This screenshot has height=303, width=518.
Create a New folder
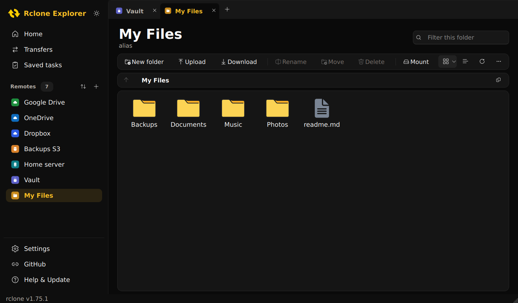coord(144,62)
